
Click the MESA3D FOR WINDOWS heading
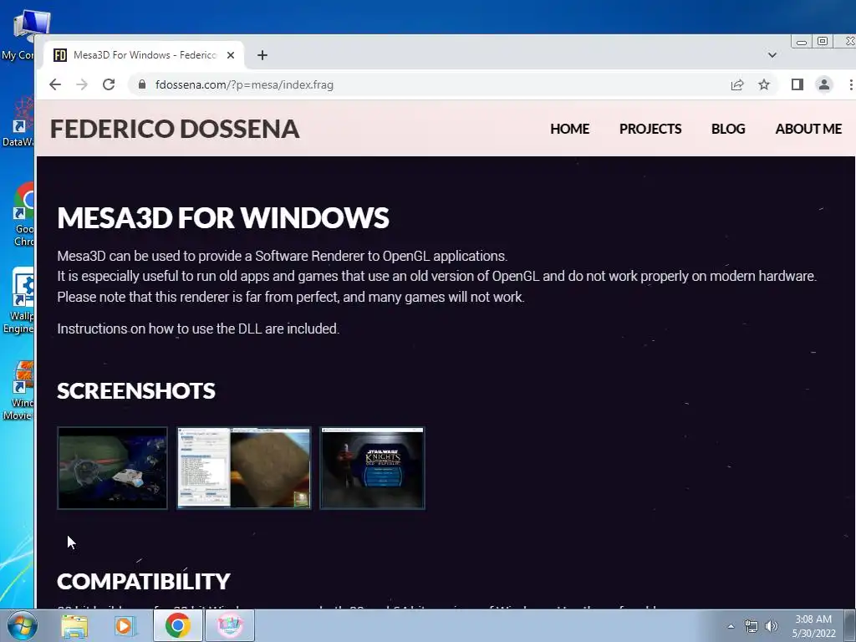pos(222,217)
